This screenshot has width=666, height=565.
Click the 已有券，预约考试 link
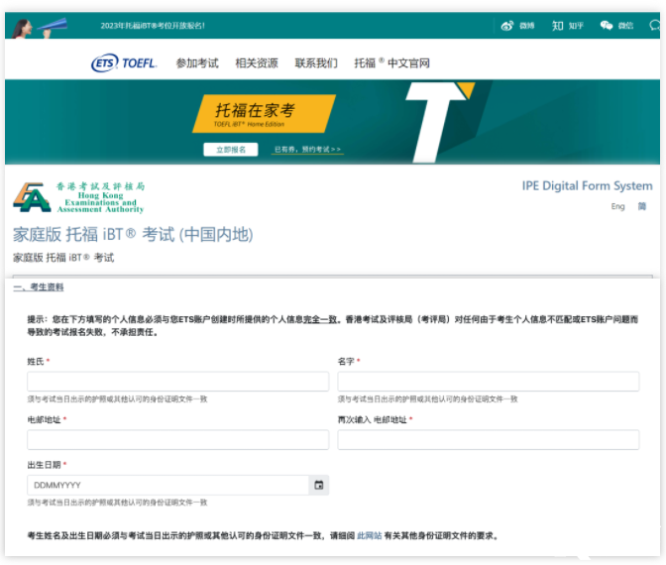(307, 150)
